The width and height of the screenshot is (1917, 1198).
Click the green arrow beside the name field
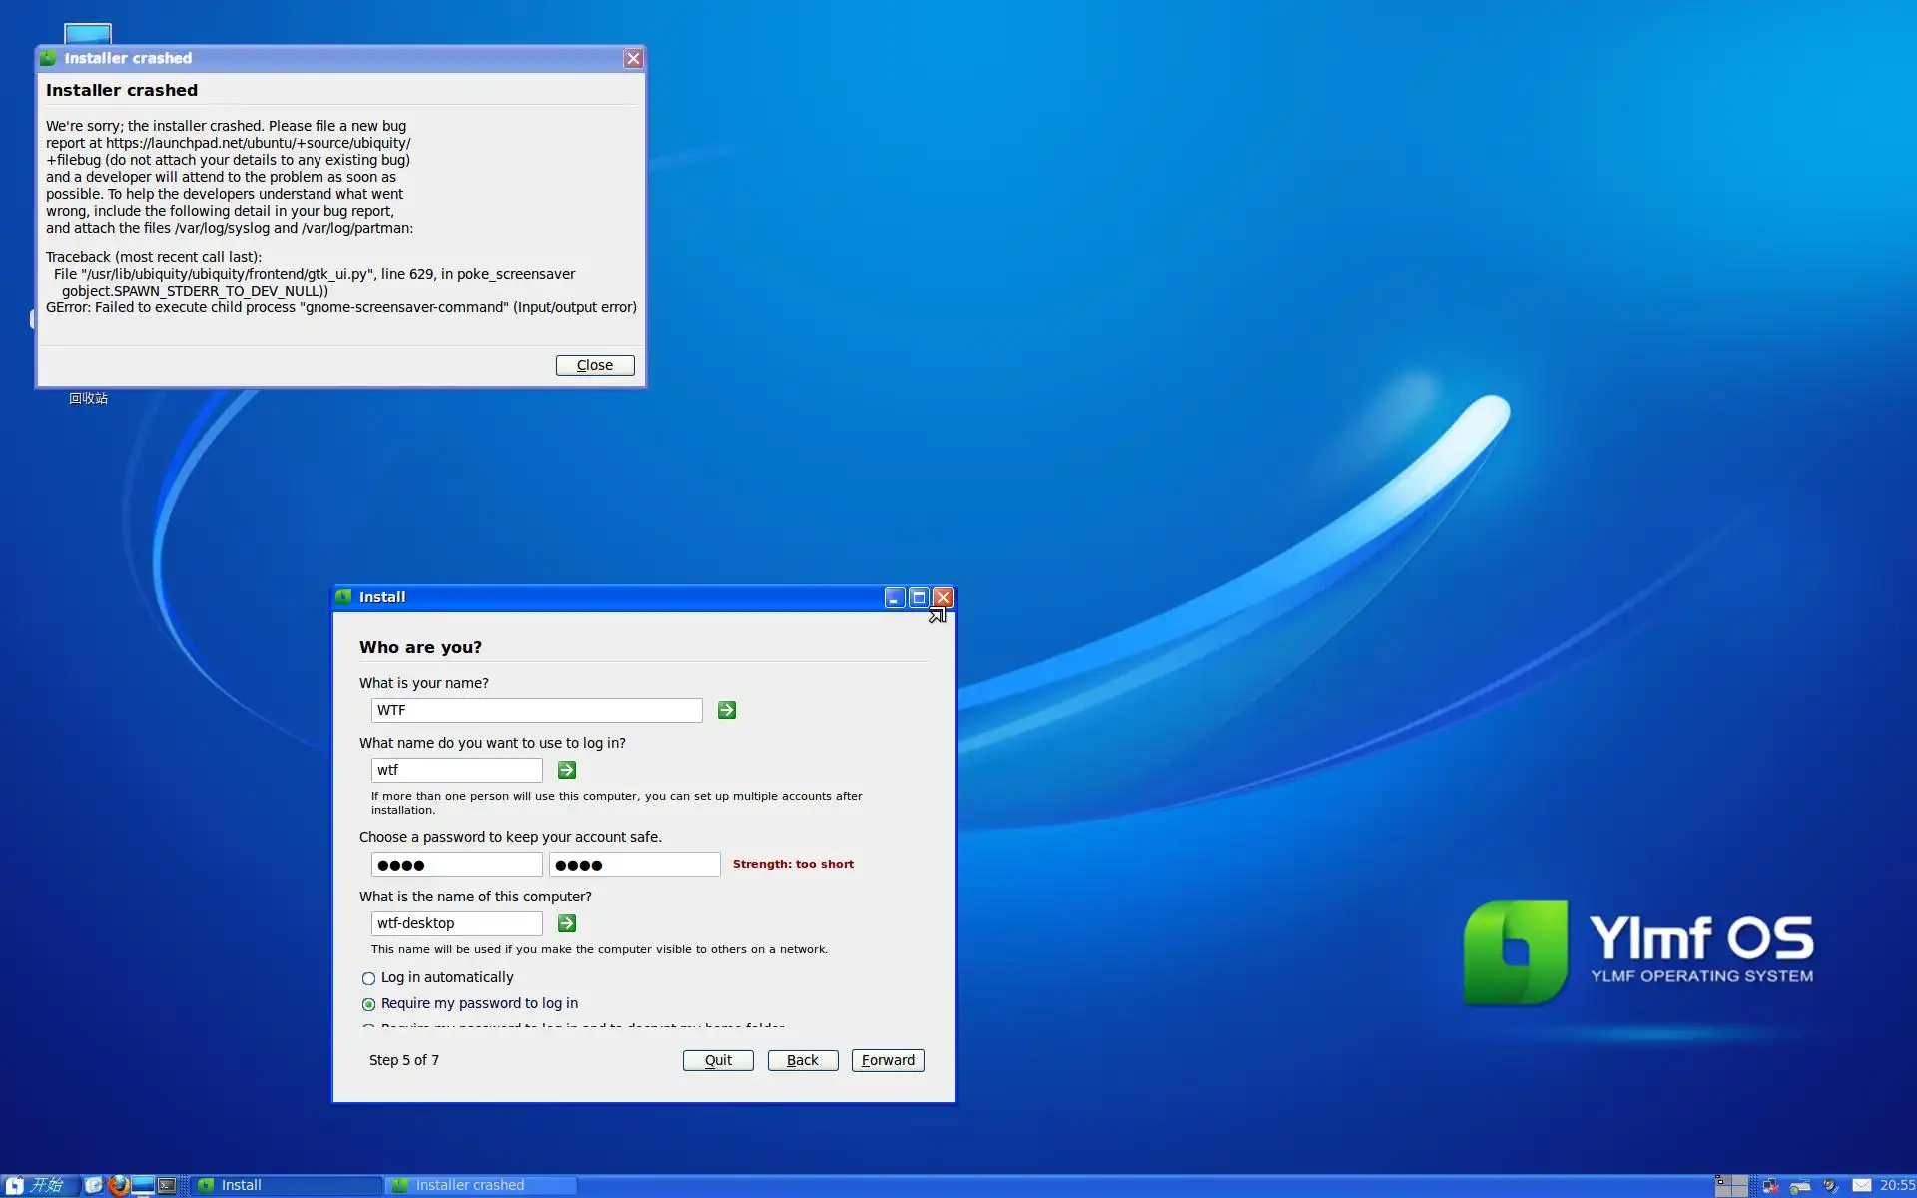point(727,710)
